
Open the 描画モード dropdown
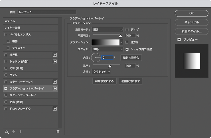click(x=107, y=29)
